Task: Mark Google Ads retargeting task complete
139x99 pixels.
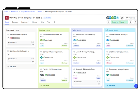Action: click(107, 69)
